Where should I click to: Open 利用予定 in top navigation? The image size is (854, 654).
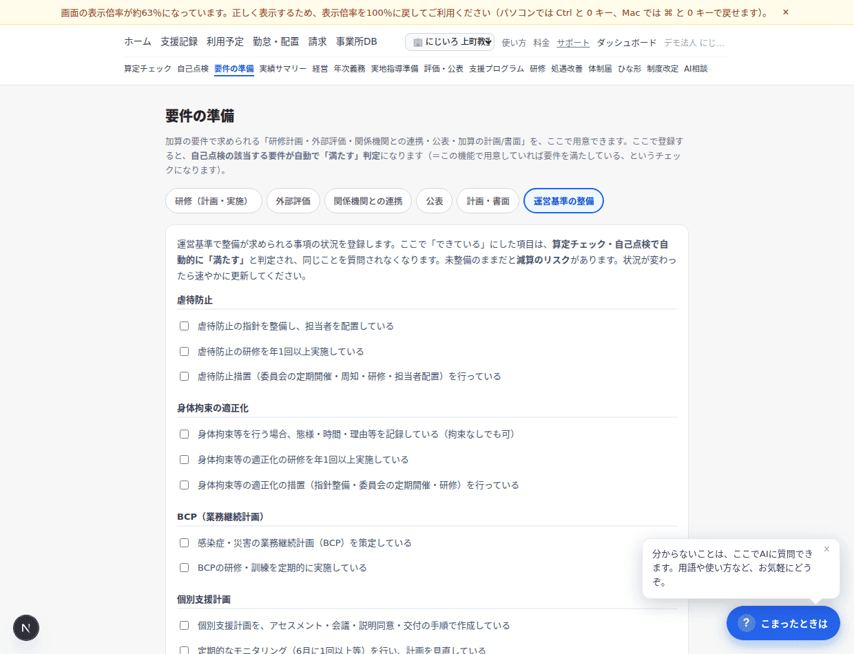[225, 41]
